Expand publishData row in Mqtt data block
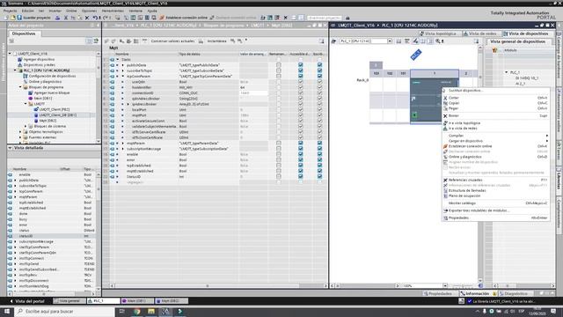This screenshot has width=563, height=317. (x=122, y=65)
